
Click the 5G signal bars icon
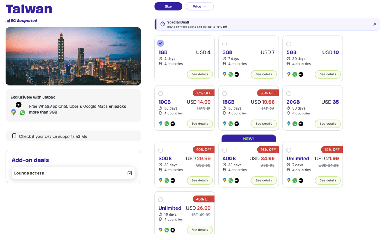[x=8, y=21]
